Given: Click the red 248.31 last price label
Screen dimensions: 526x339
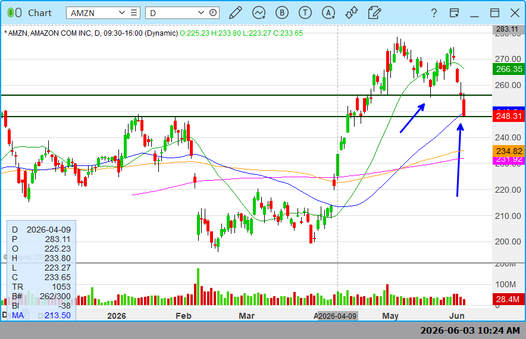Looking at the screenshot, I should pyautogui.click(x=509, y=116).
